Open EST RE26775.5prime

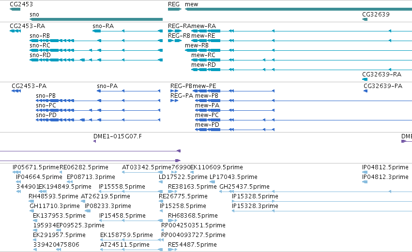point(183,196)
